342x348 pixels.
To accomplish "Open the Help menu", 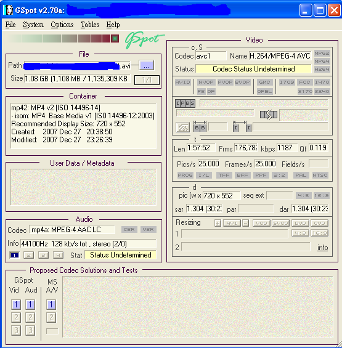I will pos(113,25).
